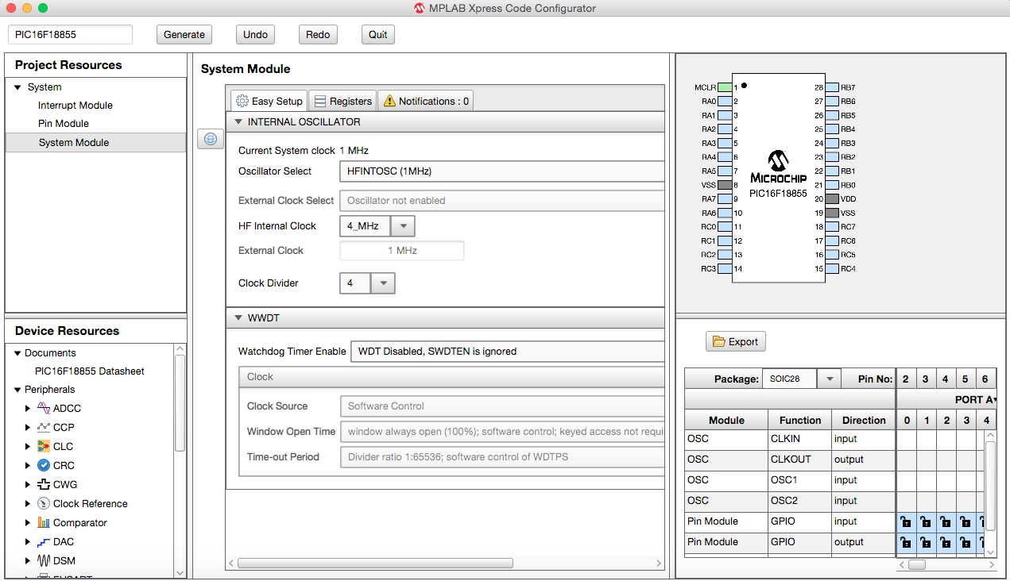Screen dimensions: 1010x581
Task: Click the PIC16F18855 device name field
Action: coord(70,34)
